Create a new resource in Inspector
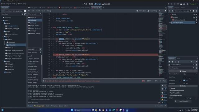Image resolution: width=199 pixels, height=112 pixels. [169, 62]
